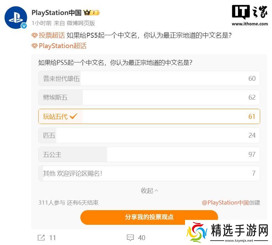Collapse the poll with 收起
Screen dimensions: 272x245
tap(149, 191)
